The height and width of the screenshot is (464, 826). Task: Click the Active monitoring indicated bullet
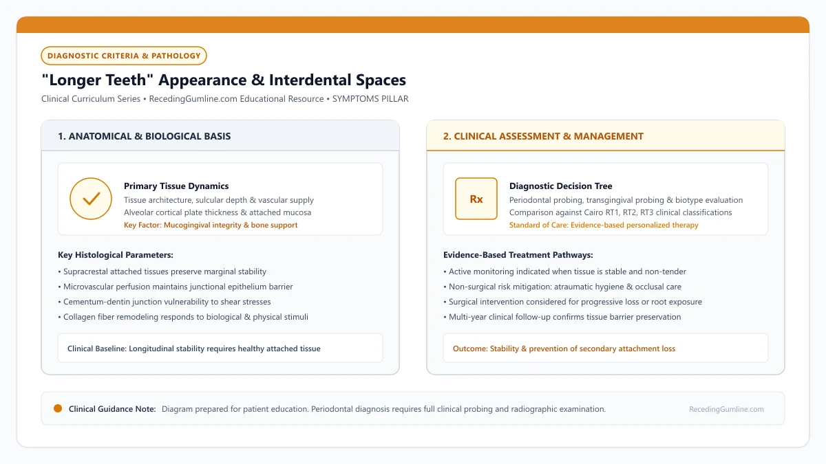(x=565, y=272)
